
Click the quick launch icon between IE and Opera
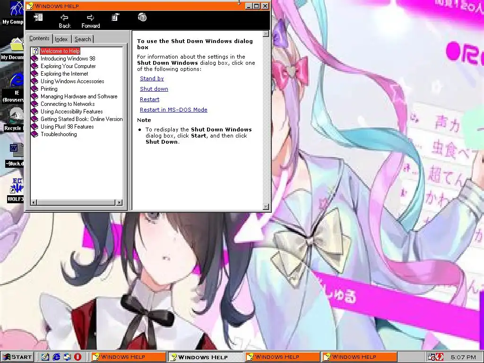(x=67, y=357)
